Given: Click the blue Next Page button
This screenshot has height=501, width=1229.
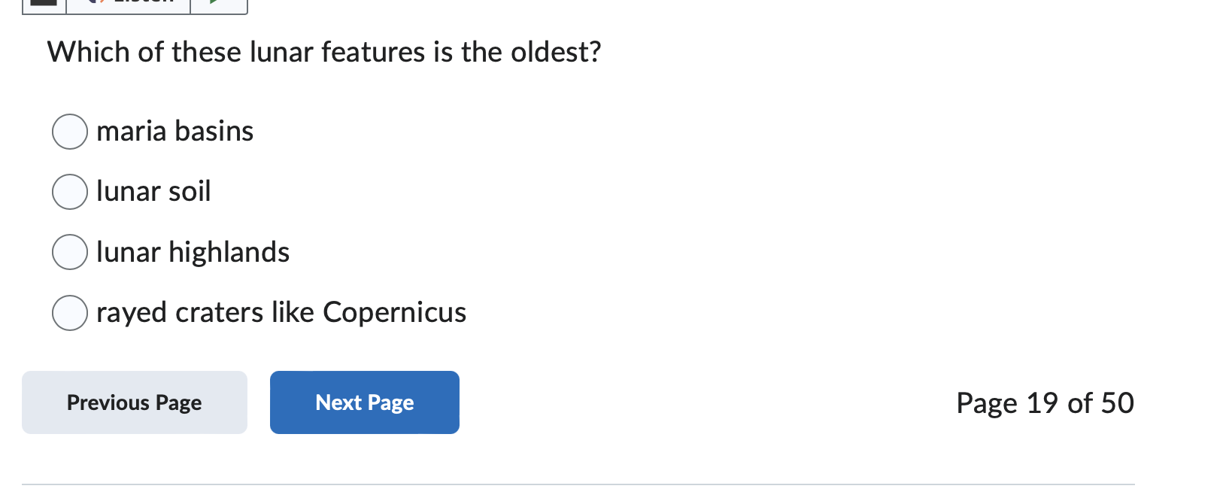Looking at the screenshot, I should [364, 402].
